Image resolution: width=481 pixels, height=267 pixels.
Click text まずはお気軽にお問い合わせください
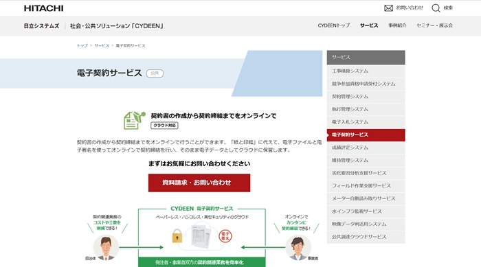199,163
